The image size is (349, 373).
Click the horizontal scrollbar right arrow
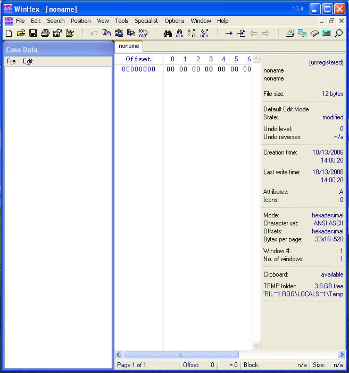coord(341,355)
